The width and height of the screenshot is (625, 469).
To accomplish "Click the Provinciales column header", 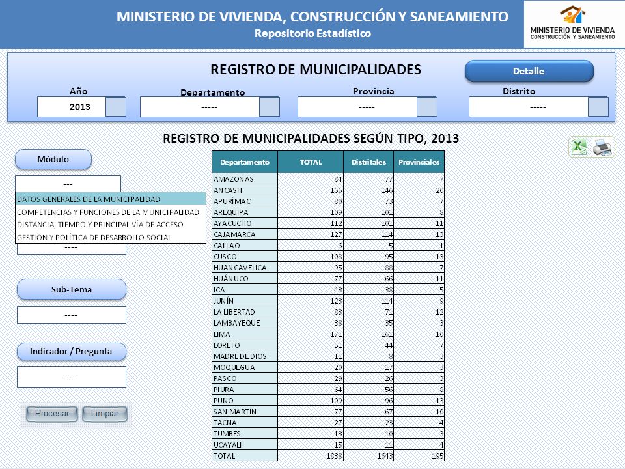I will (x=419, y=162).
